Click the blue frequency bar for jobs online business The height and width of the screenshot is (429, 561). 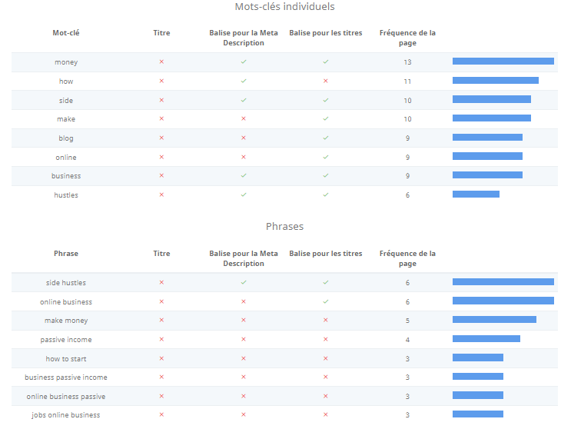point(477,415)
